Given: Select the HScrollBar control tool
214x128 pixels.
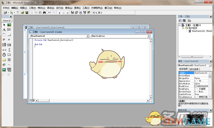Looking at the screenshot, I should 4,50.
